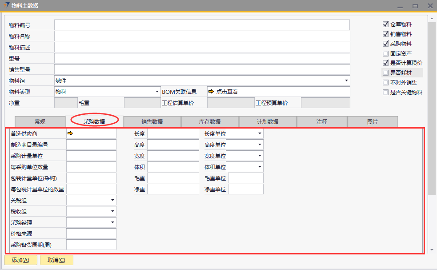
Task: Open the 物料组 dropdown showing 硬件
Action: [346, 81]
